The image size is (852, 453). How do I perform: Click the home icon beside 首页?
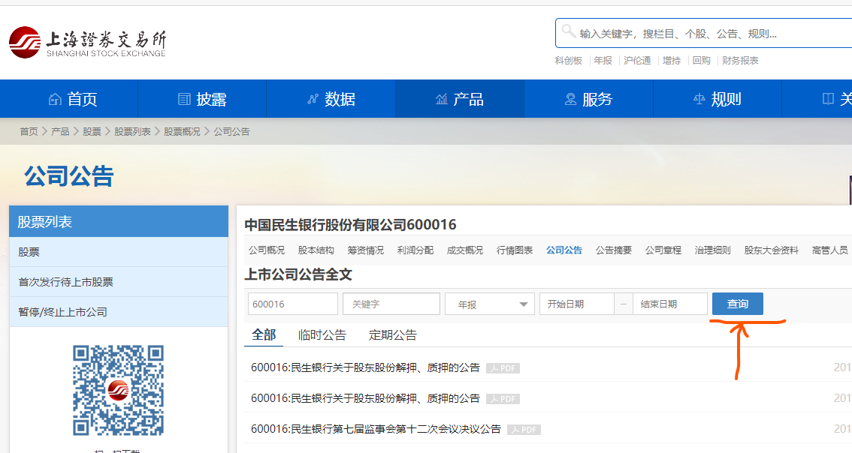[x=55, y=99]
